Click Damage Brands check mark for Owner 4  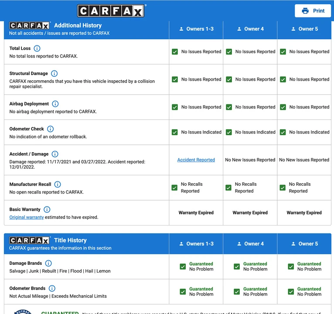(237, 267)
